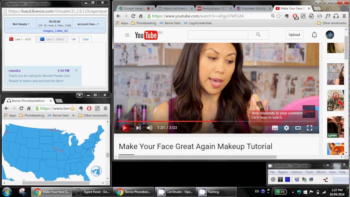
Task: Switch to Pennsylvania GOTV PDF tab
Action: click(215, 8)
